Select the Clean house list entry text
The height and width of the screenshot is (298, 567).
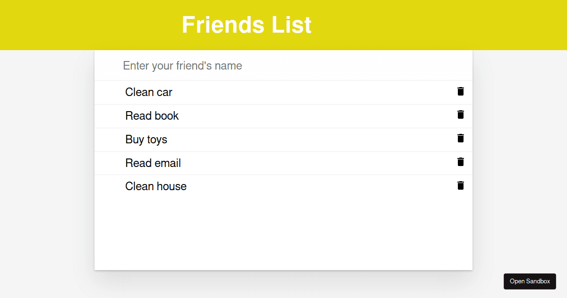(x=156, y=186)
